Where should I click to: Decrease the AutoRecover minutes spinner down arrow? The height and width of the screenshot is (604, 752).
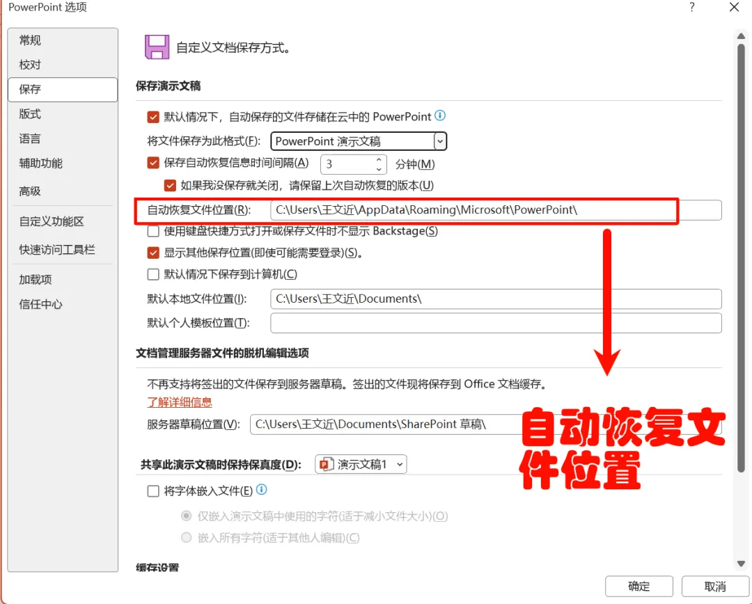[379, 168]
